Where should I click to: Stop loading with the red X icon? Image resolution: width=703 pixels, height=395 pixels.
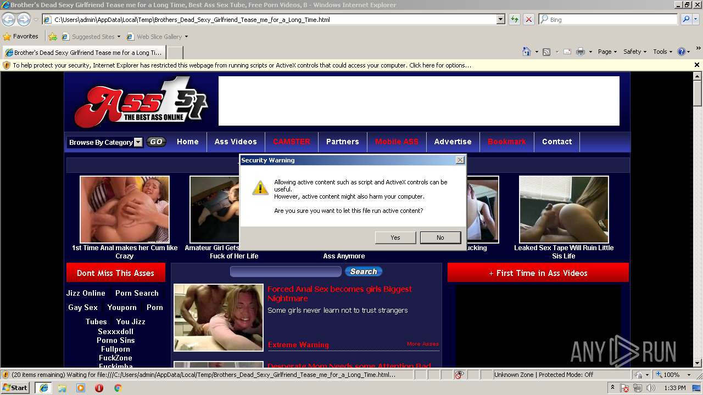click(528, 19)
